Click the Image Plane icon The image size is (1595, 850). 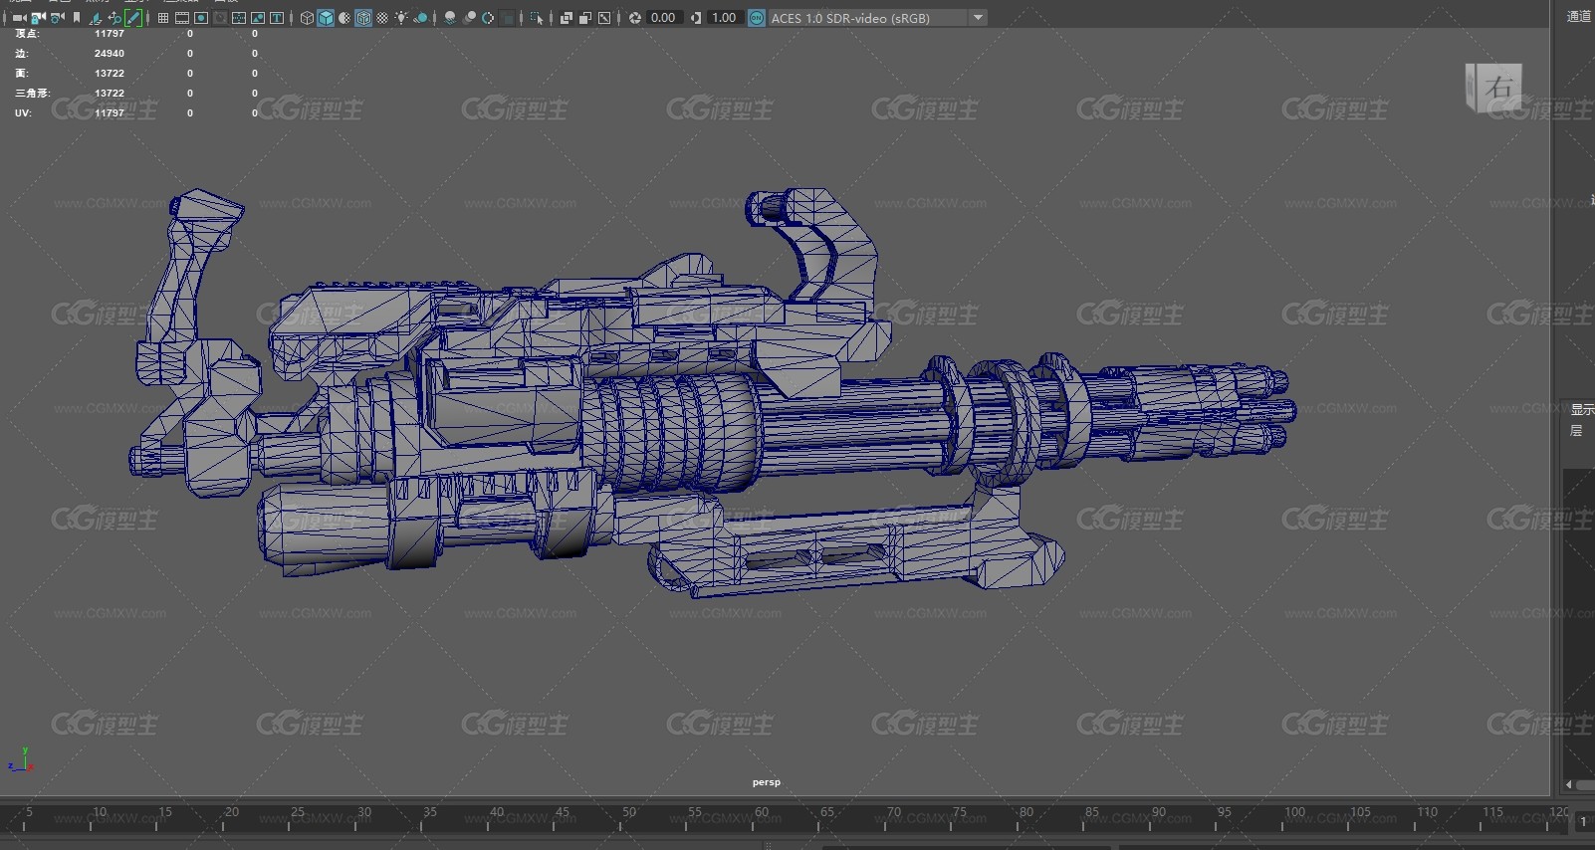point(96,18)
